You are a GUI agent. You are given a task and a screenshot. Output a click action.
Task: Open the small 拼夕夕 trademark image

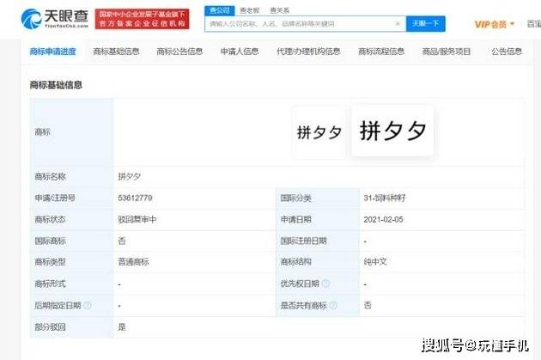click(319, 132)
